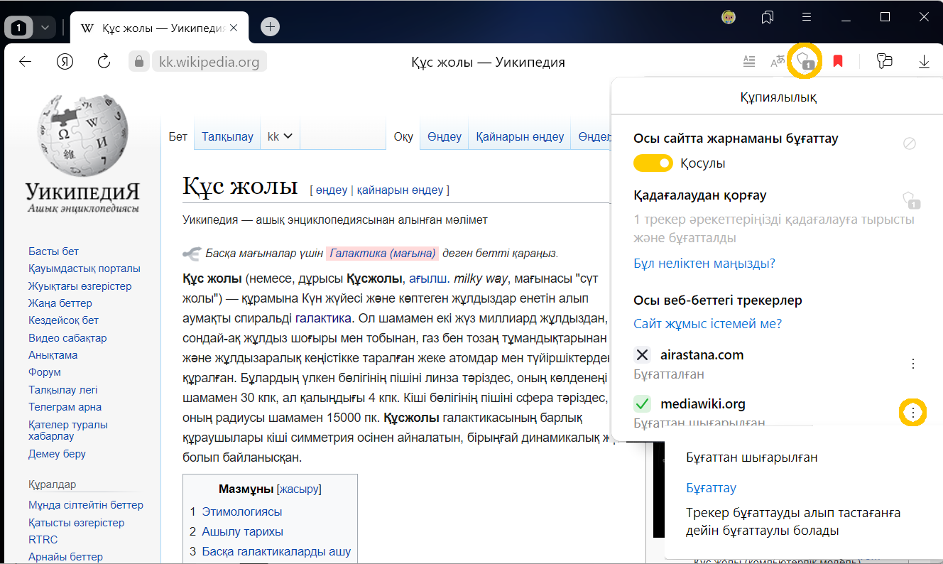Go back using the back arrow
943x564 pixels.
[x=26, y=62]
